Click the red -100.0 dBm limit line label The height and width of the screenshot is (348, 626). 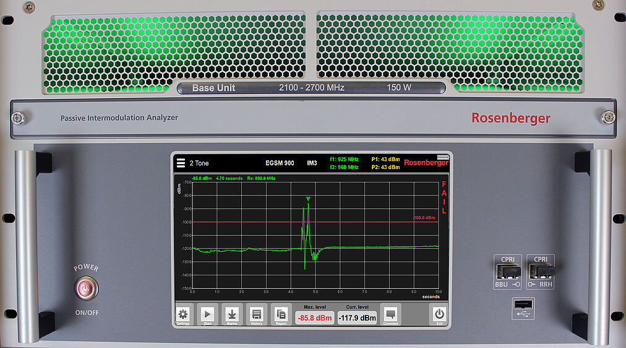click(424, 218)
